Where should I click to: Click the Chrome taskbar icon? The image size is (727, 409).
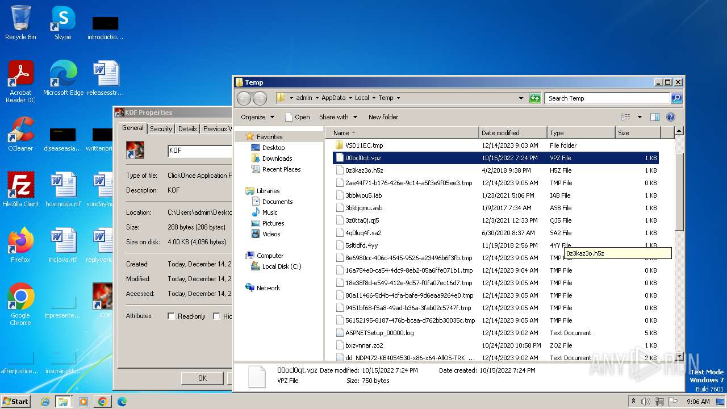coord(103,402)
